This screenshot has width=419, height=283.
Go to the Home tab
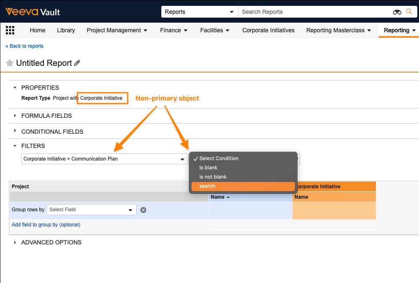pos(37,30)
